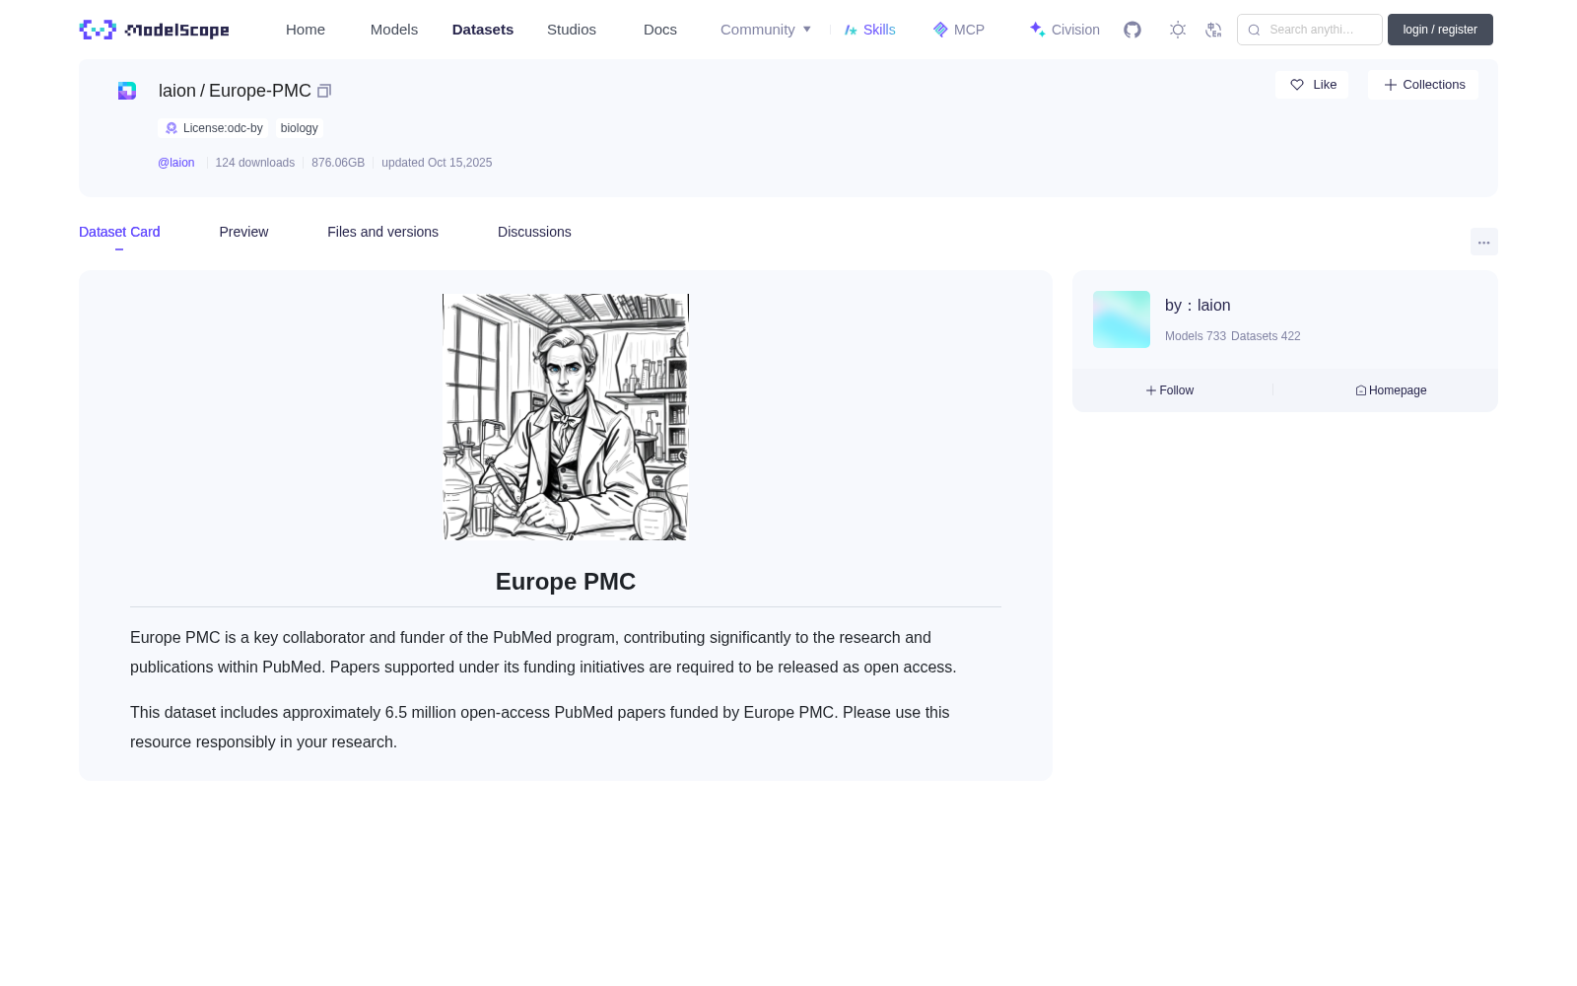Open laion's Homepage link
Image resolution: width=1577 pixels, height=986 pixels.
[x=1391, y=390]
